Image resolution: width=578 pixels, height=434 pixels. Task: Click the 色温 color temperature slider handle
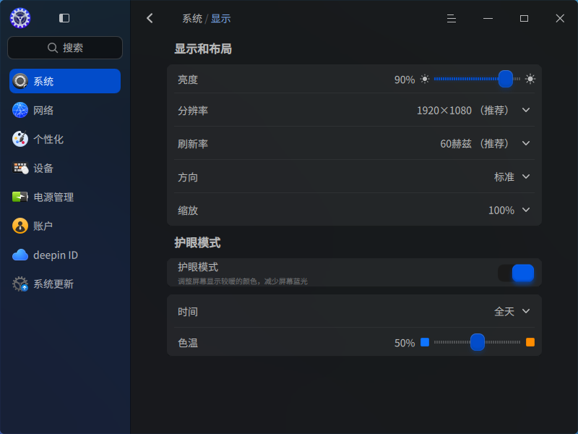click(x=478, y=342)
